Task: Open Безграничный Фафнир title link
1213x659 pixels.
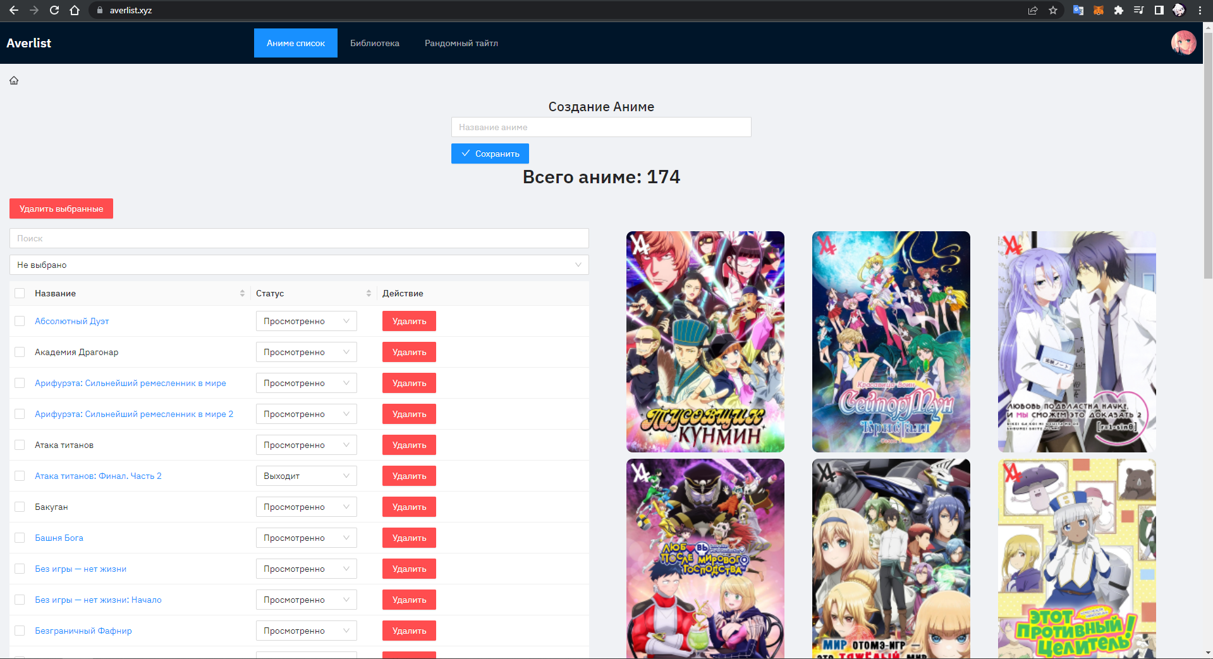Action: [x=83, y=631]
